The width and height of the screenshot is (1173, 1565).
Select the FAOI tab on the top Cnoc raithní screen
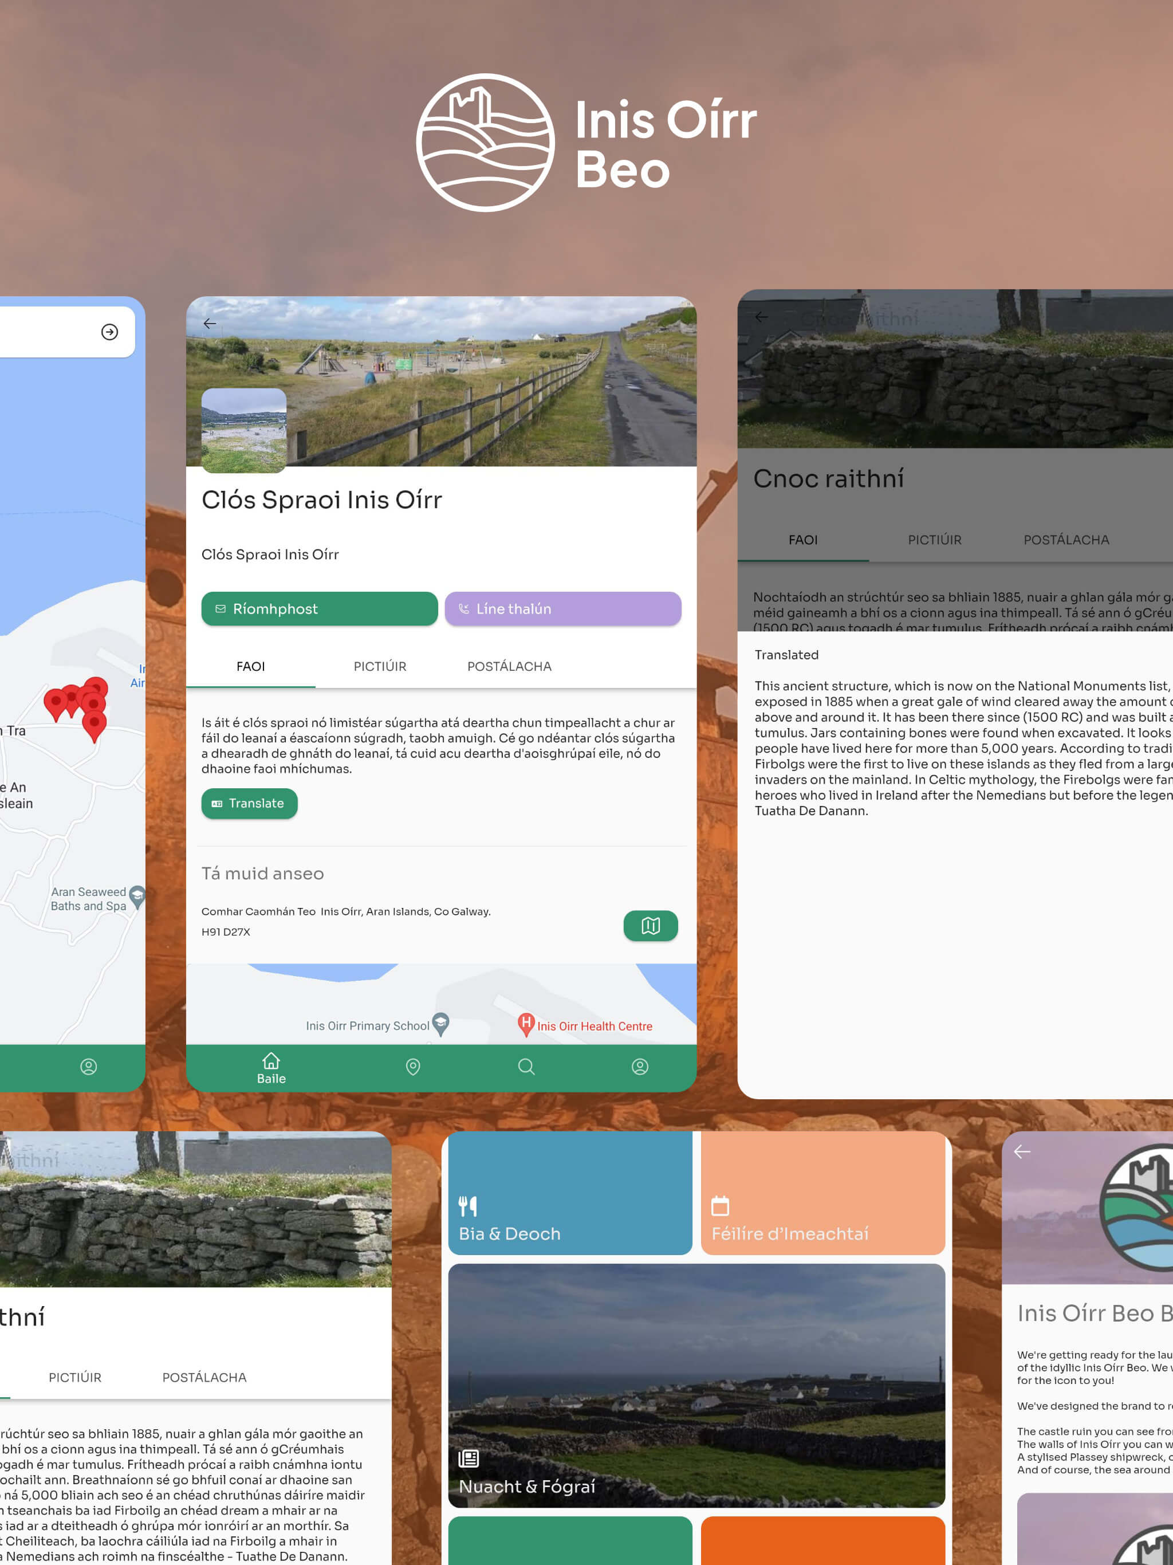[x=803, y=540]
